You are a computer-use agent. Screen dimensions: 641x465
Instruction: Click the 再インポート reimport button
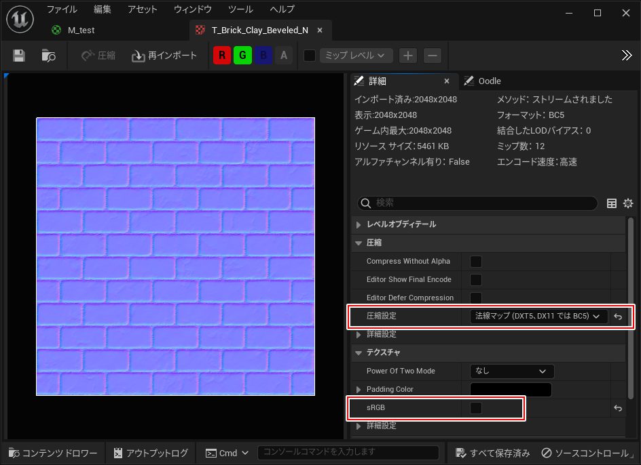coord(164,56)
